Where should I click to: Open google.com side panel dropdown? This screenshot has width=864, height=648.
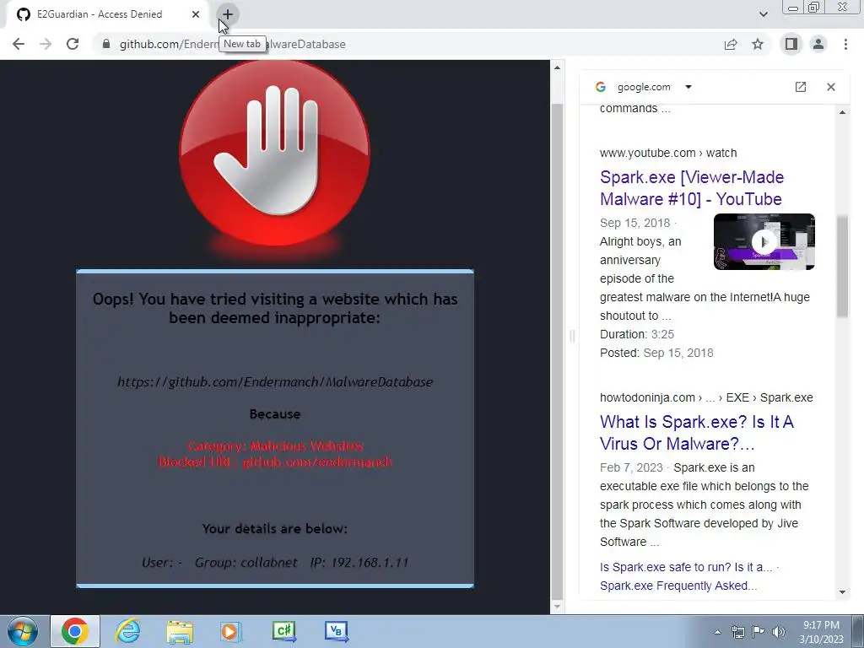point(688,87)
